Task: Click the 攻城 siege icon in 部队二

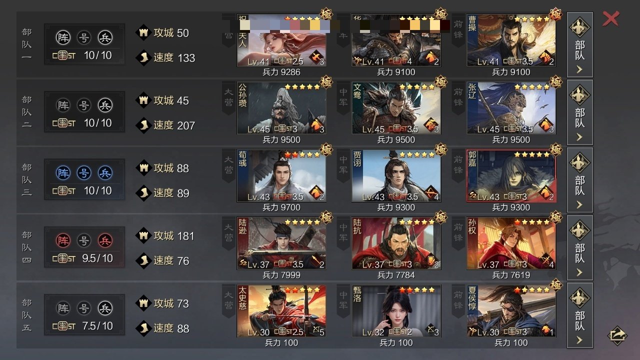Action: tap(144, 100)
